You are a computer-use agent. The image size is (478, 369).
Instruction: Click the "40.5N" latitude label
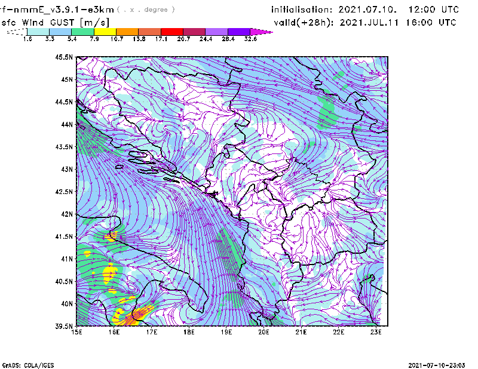click(64, 281)
